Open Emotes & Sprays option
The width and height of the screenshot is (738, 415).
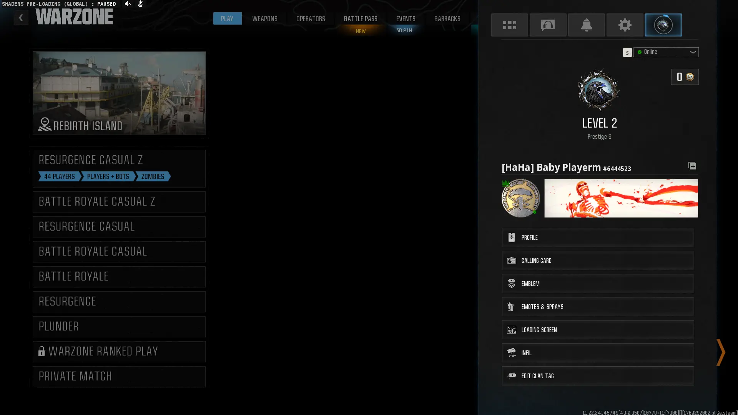click(x=598, y=307)
